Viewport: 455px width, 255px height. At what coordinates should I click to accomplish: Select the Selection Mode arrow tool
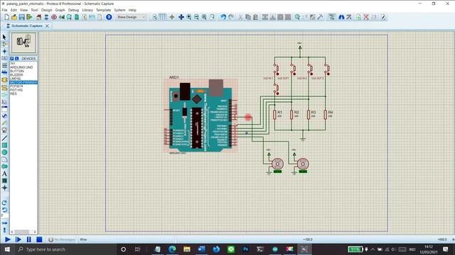tap(4, 37)
